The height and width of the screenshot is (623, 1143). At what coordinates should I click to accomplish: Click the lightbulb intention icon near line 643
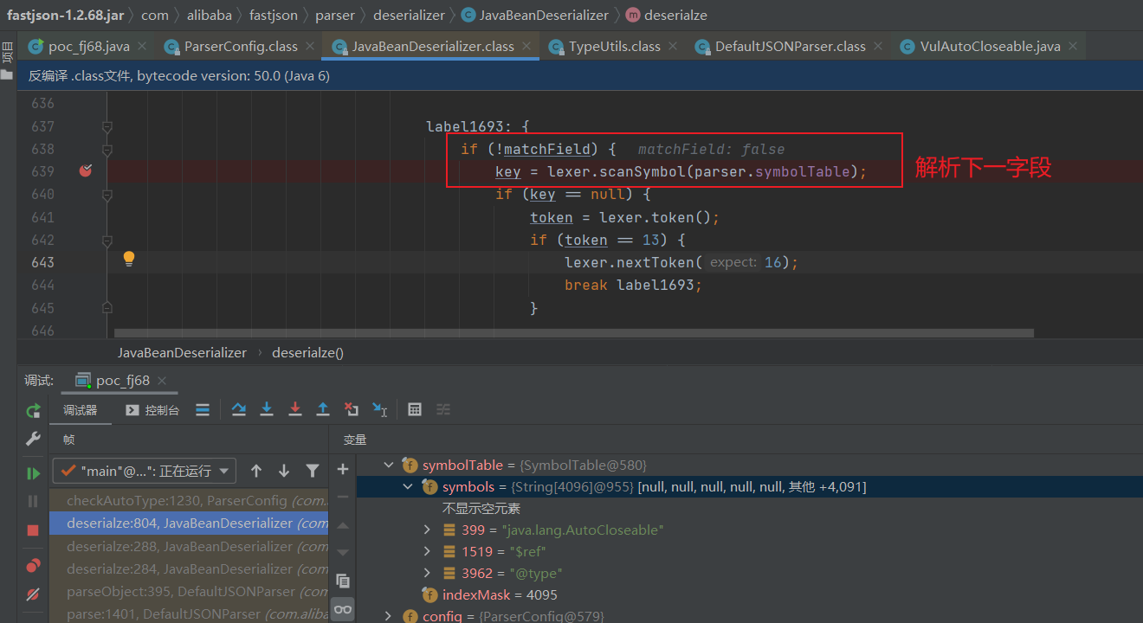coord(128,259)
